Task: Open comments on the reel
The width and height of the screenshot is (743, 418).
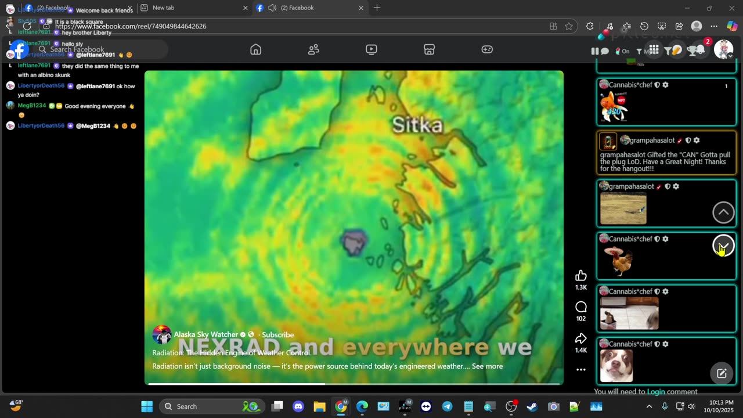Action: [581, 307]
